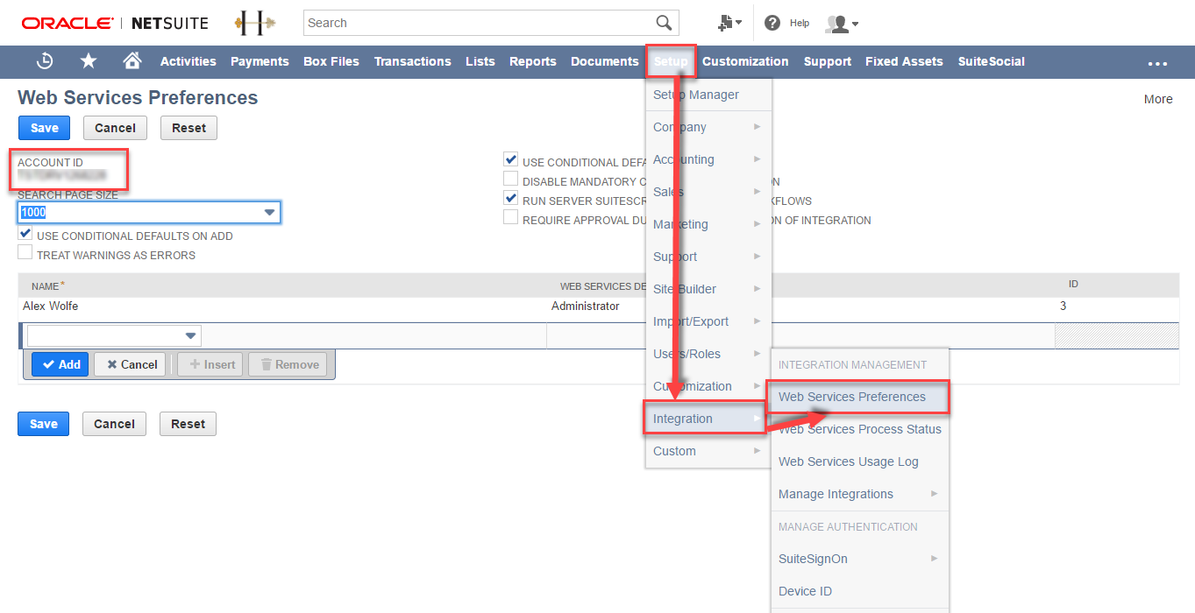Open the user profile icon menu

[836, 23]
